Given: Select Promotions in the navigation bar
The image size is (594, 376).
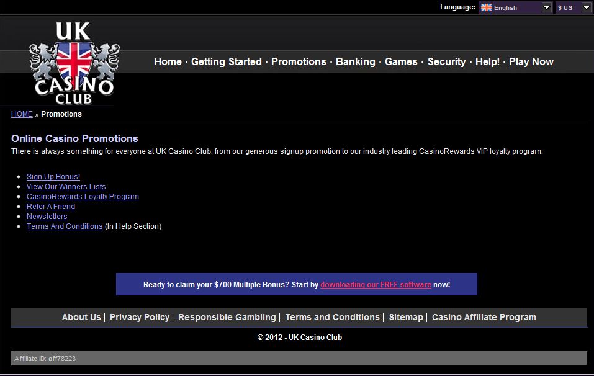Looking at the screenshot, I should (299, 61).
